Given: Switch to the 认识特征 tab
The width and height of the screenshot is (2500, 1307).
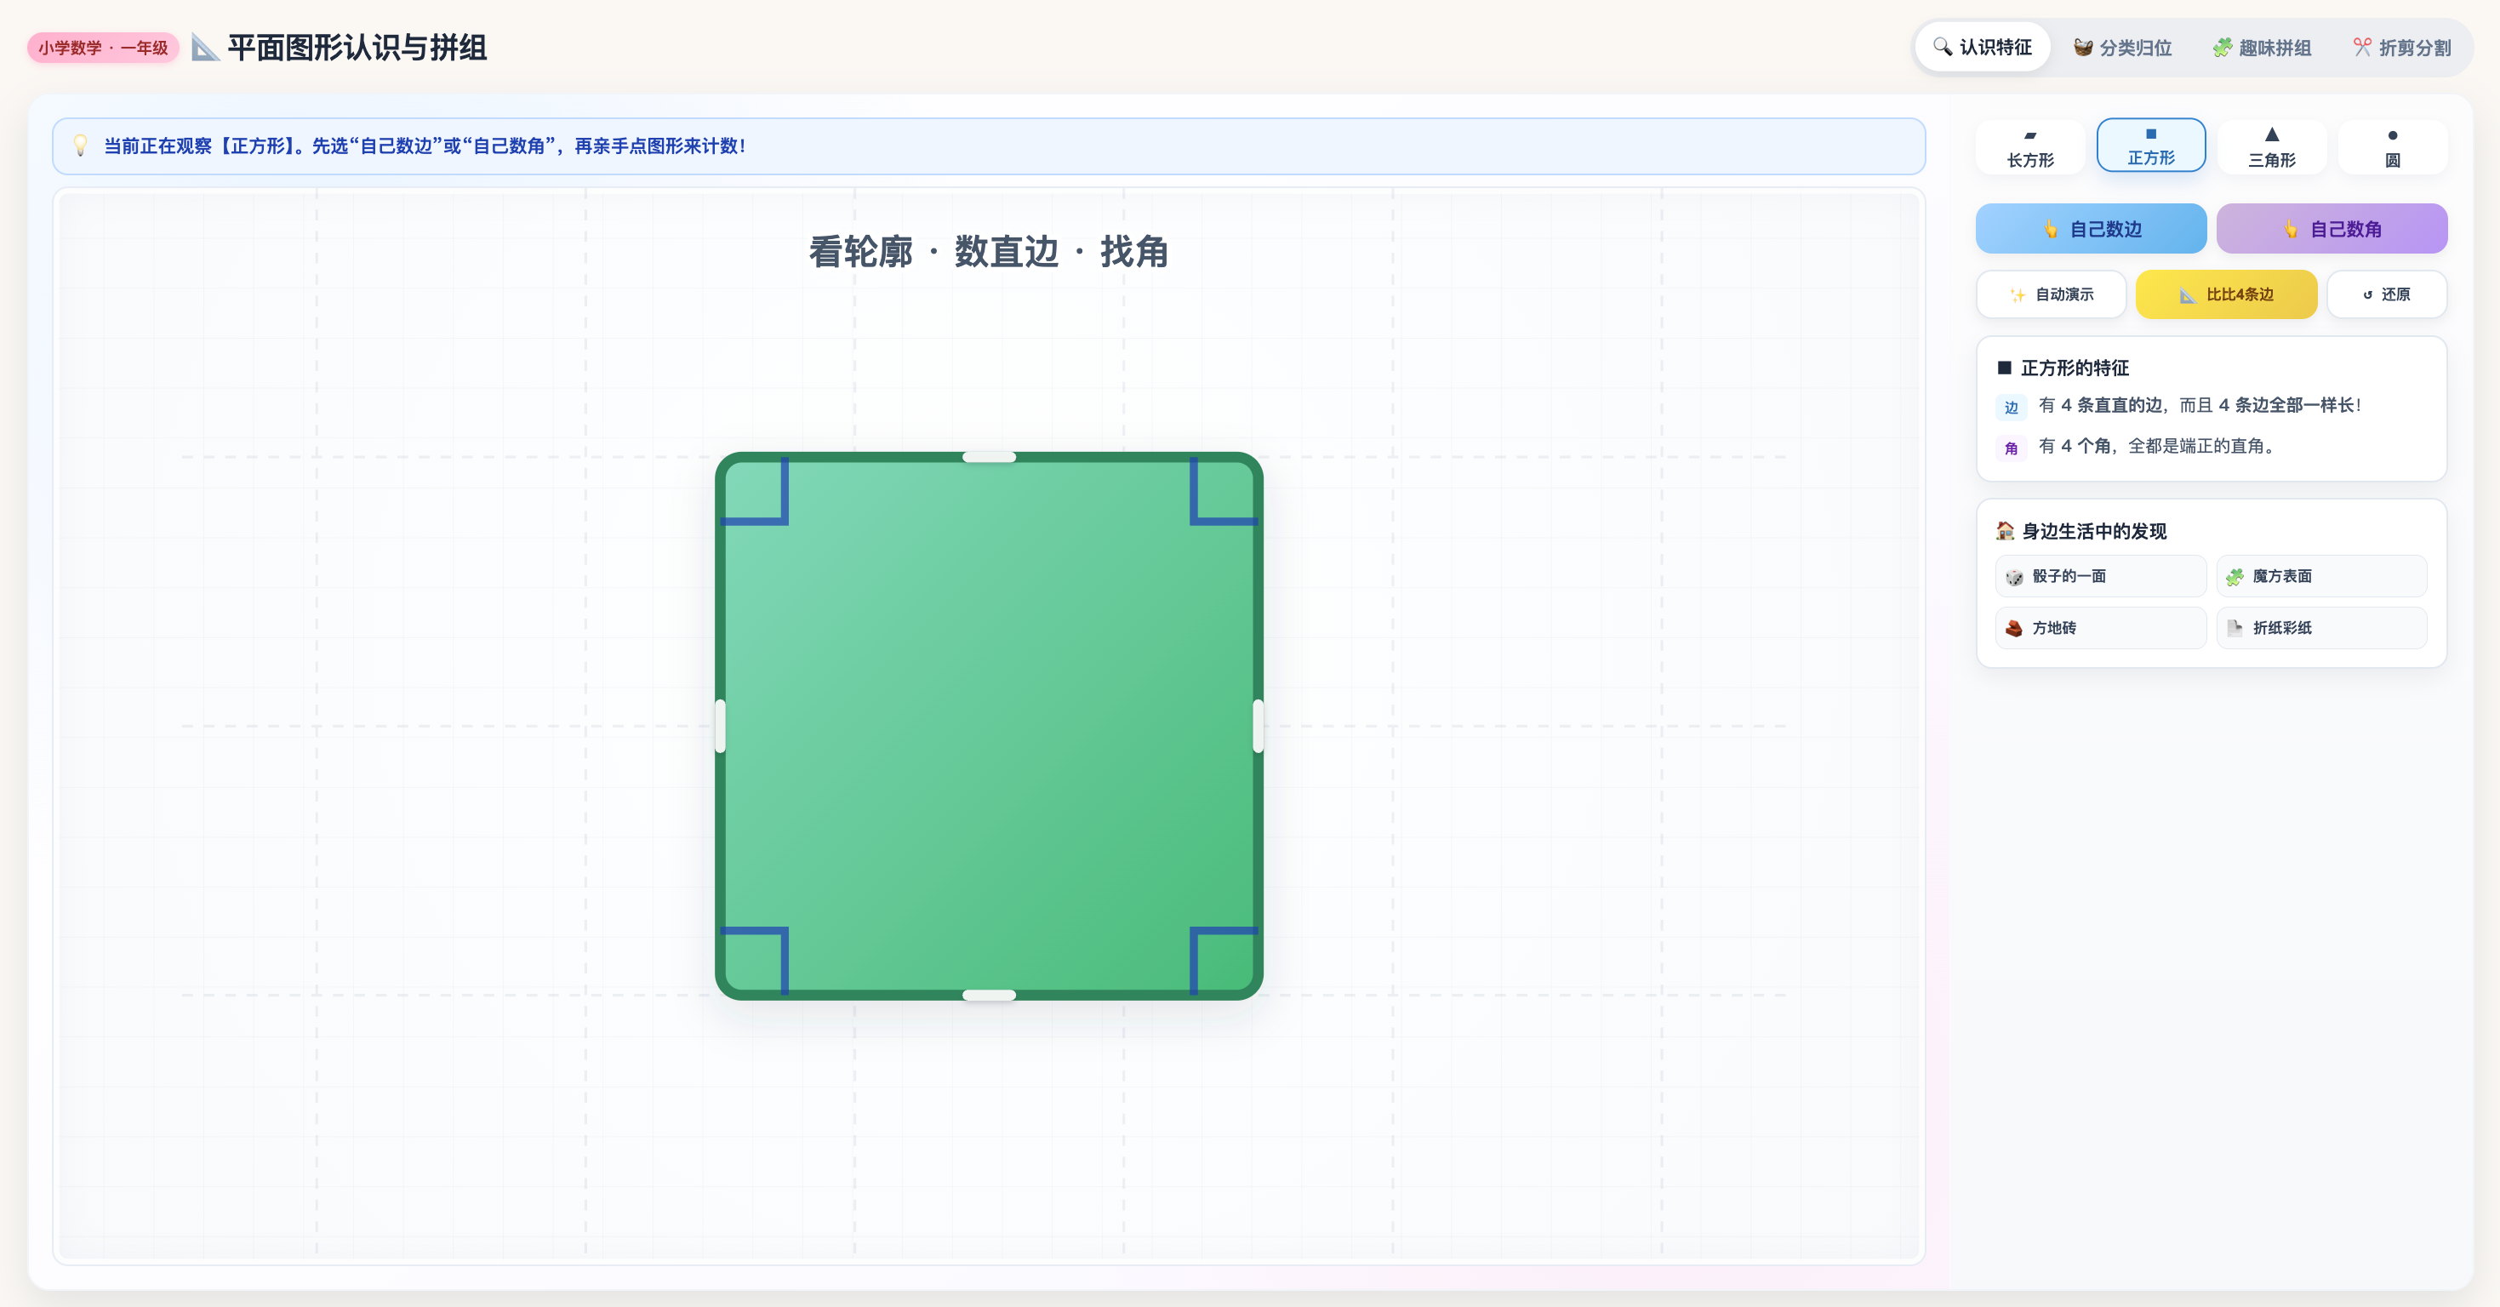Looking at the screenshot, I should click(x=1982, y=47).
